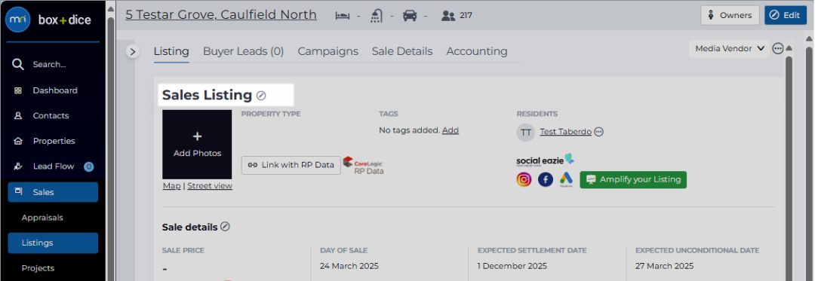Image resolution: width=815 pixels, height=281 pixels.
Task: Click the ellipsis icon next to Media Vendor
Action: (x=777, y=49)
